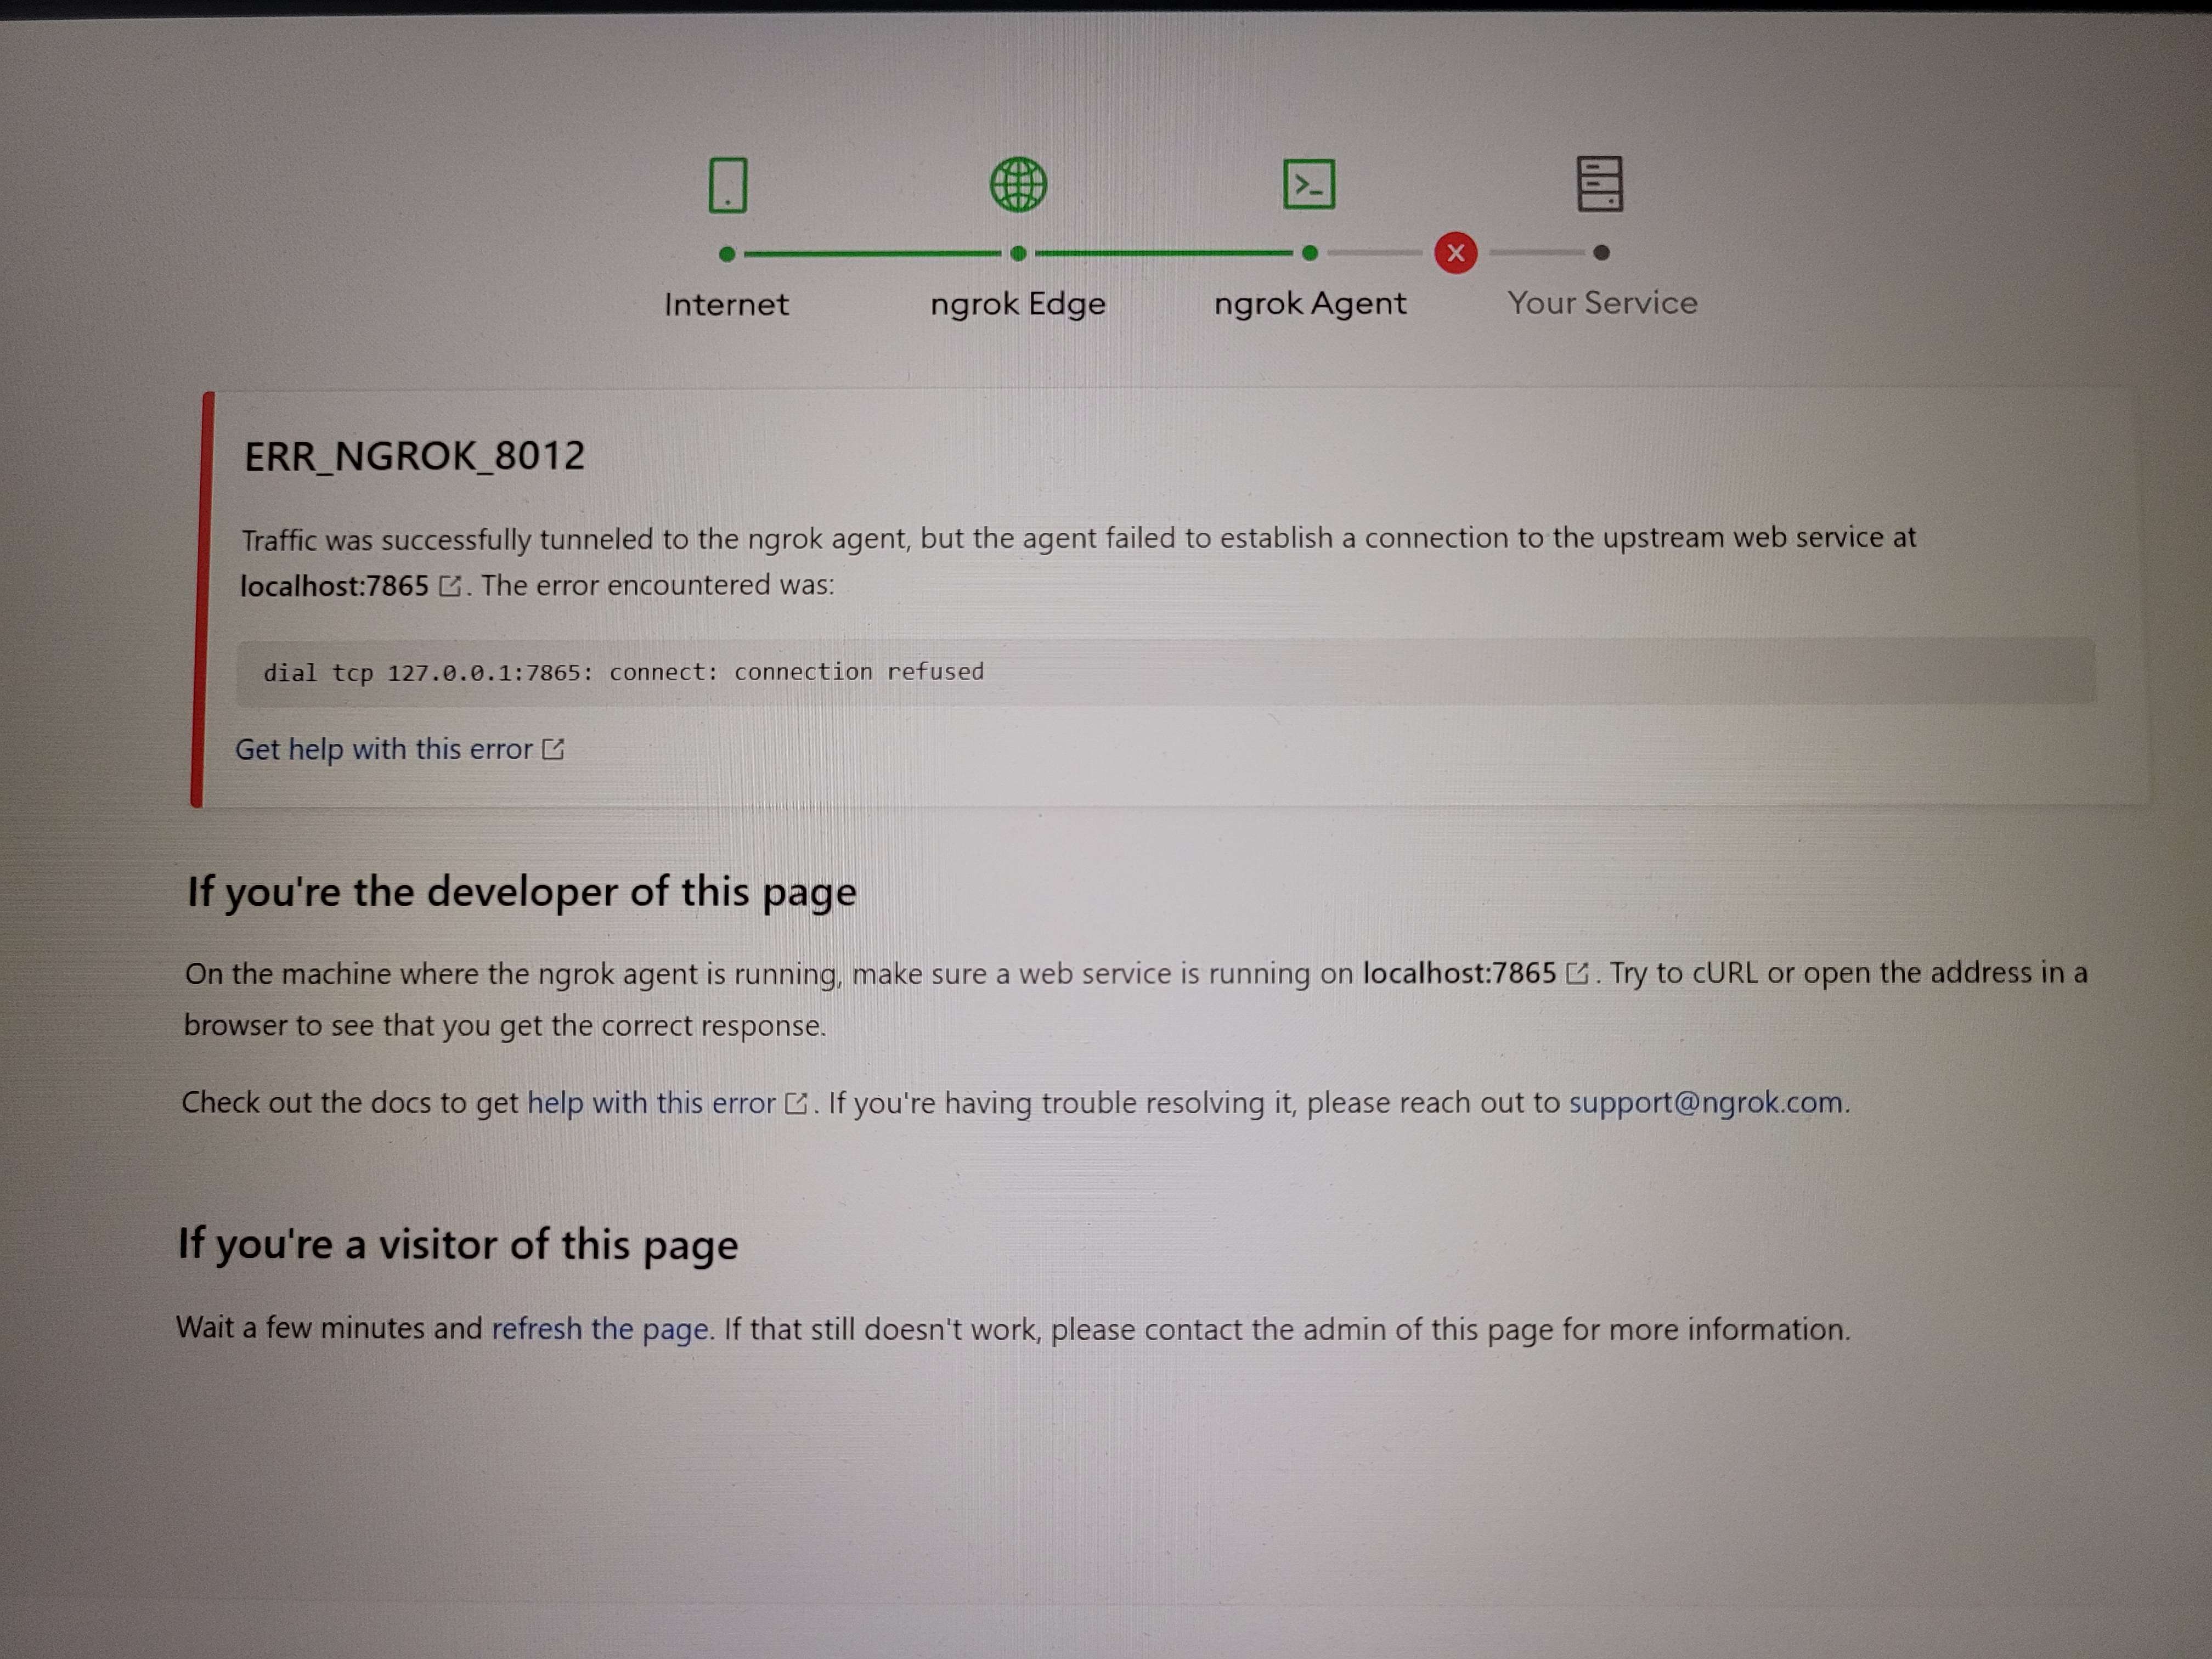Click external-link icon after developer-section localhost:7865
This screenshot has width=2212, height=1659.
1576,973
